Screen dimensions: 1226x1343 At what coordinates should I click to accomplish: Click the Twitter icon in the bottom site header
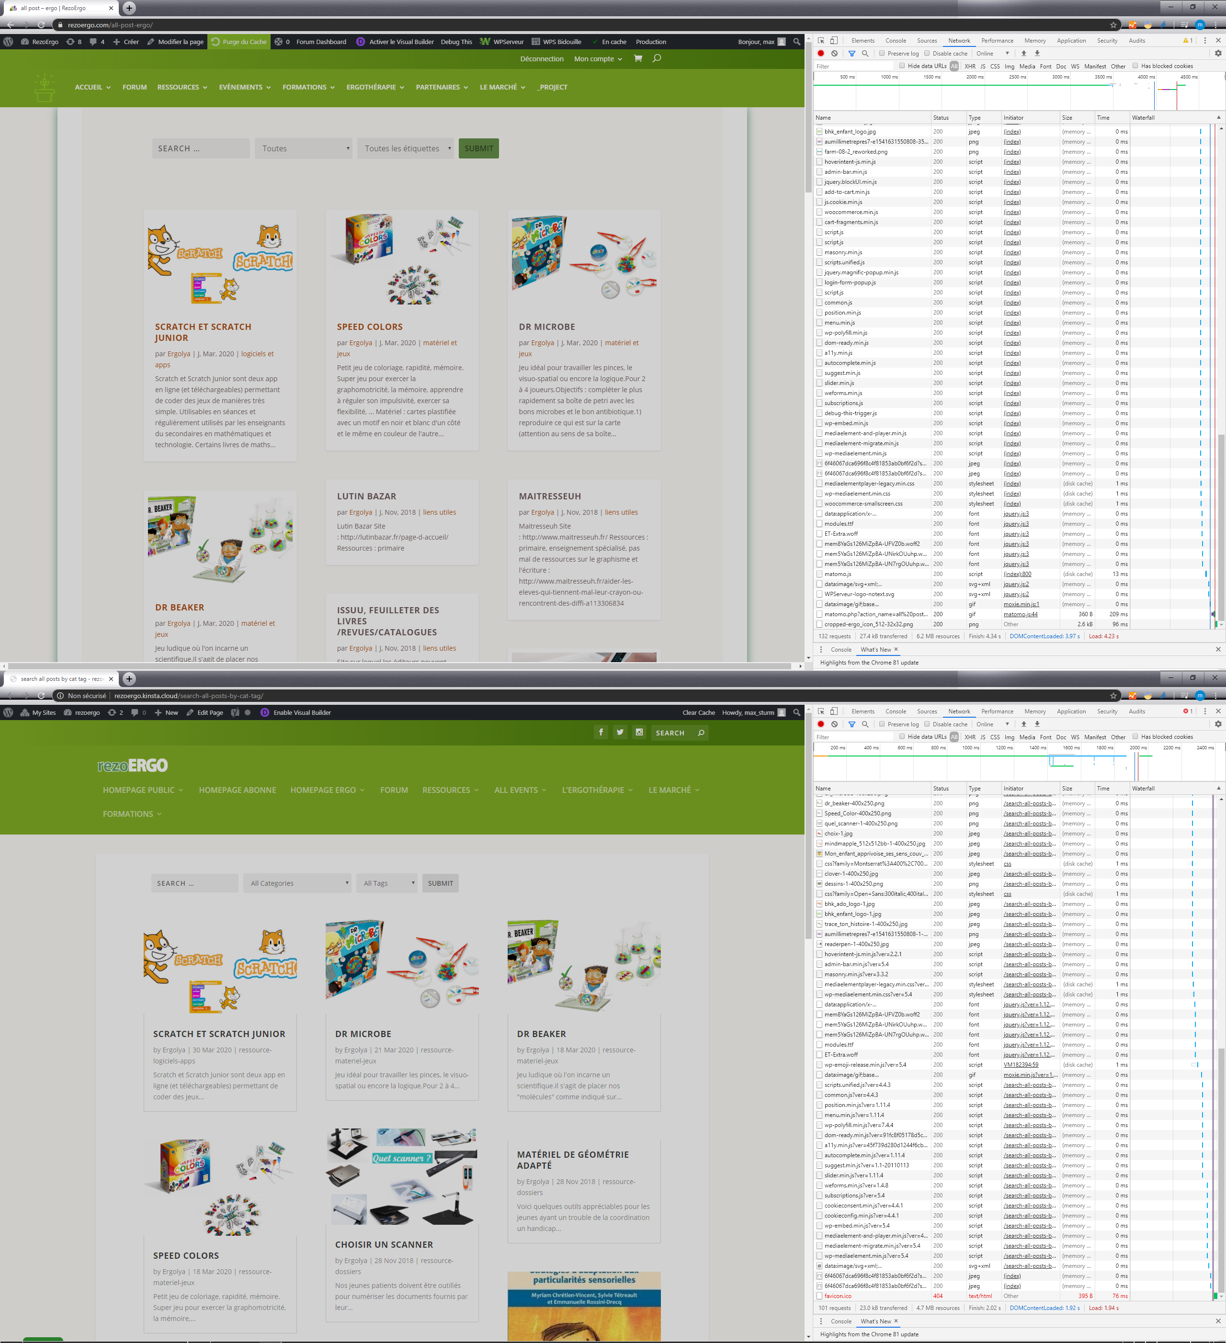point(620,732)
